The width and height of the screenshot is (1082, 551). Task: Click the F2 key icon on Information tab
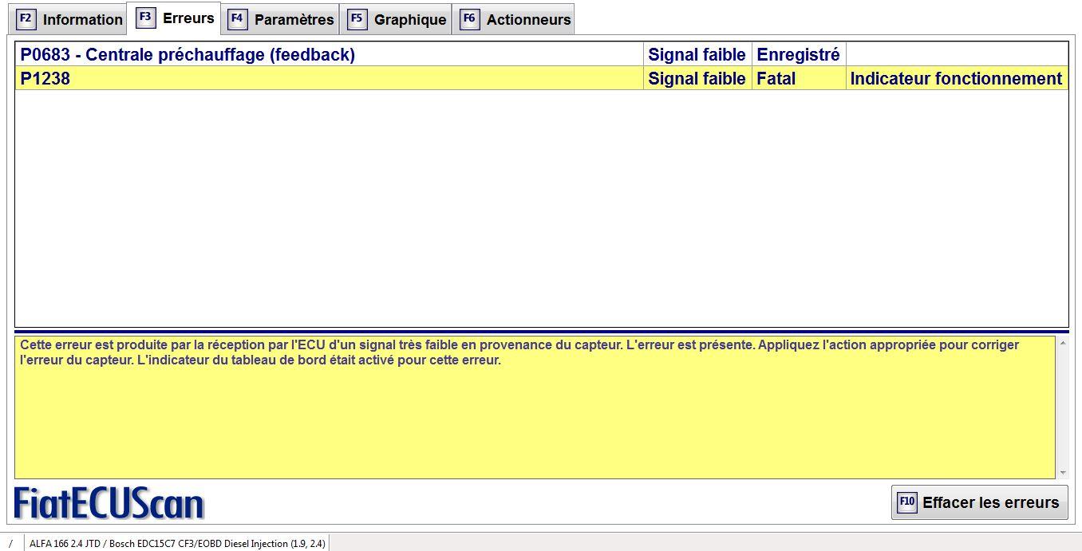click(x=26, y=19)
